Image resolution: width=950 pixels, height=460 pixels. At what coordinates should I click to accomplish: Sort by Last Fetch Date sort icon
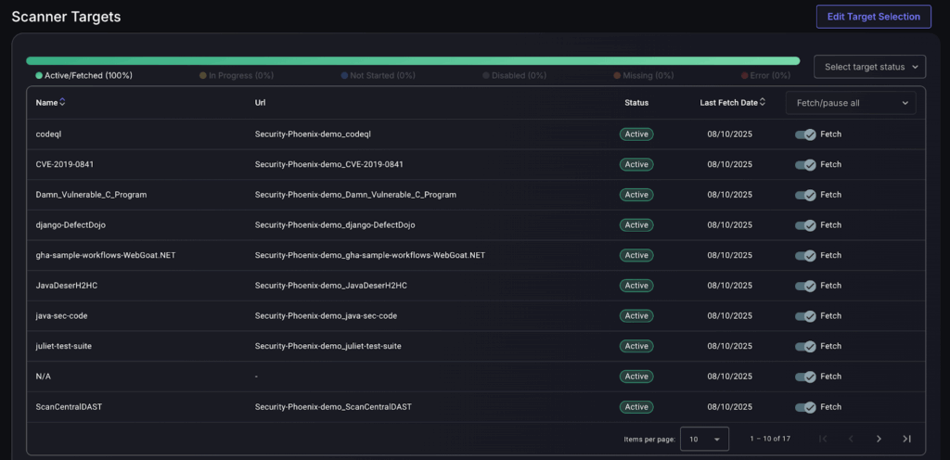click(764, 103)
